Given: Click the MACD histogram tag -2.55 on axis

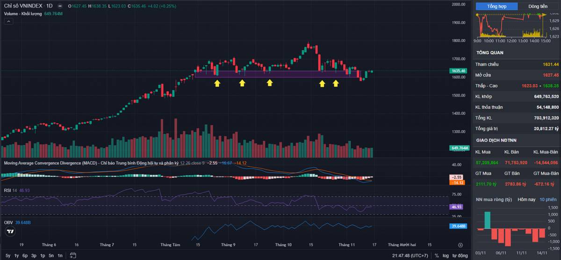Looking at the screenshot, I should 457,177.
